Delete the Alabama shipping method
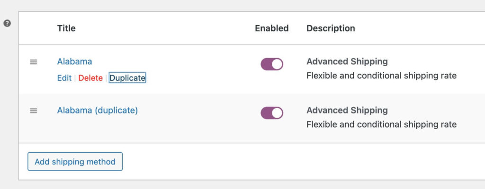The image size is (485, 189). [x=90, y=78]
